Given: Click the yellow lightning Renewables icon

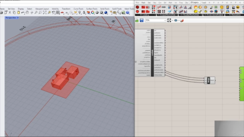Looking at the screenshot, I should coord(228,7).
